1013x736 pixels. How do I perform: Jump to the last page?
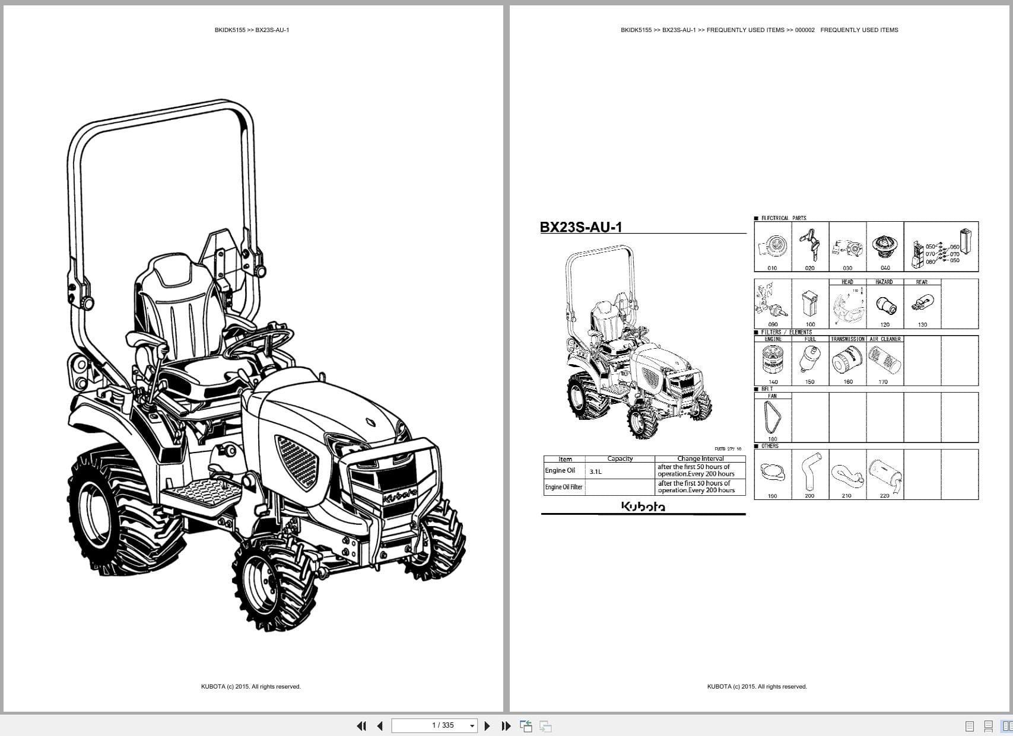(x=506, y=726)
